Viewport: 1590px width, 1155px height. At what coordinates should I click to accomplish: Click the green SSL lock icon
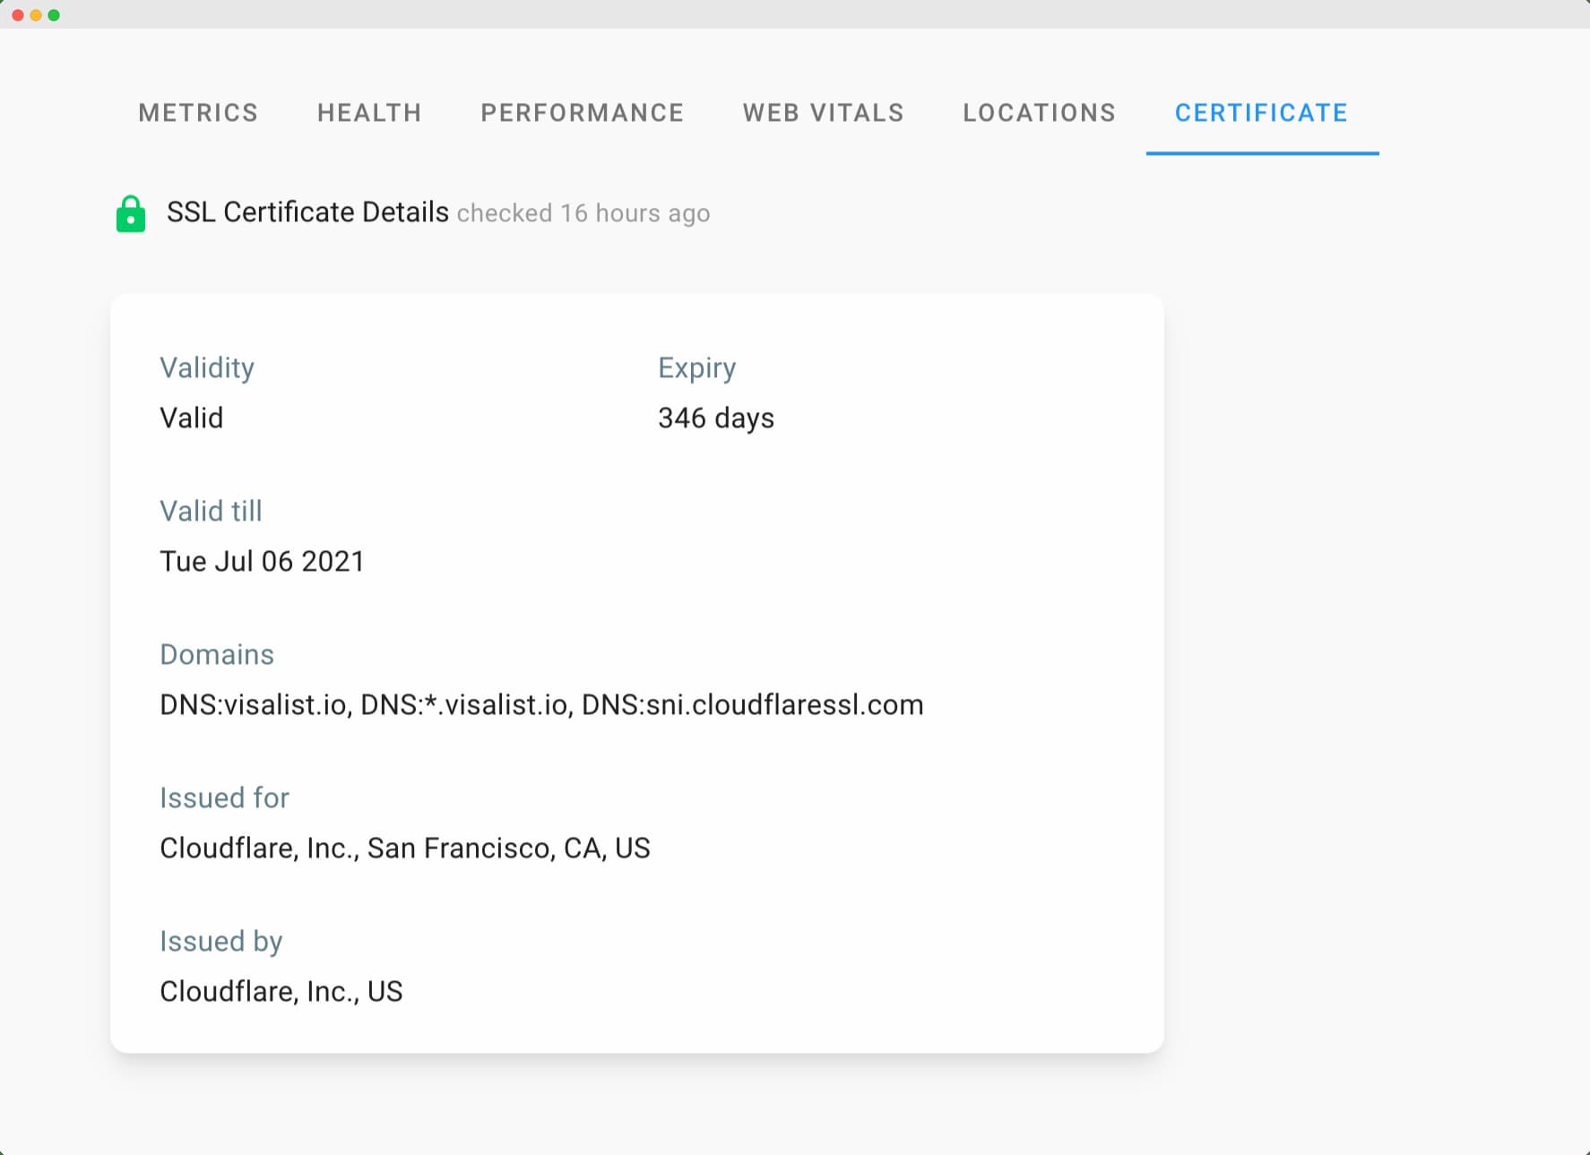point(131,214)
